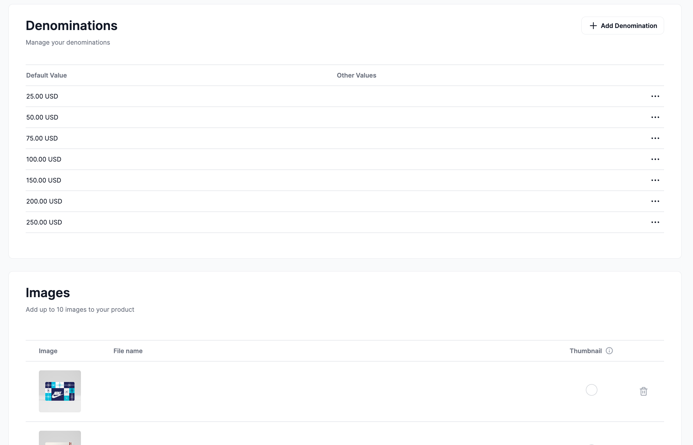The height and width of the screenshot is (445, 693).
Task: Expand options for the 150.00 USD row
Action: 656,180
